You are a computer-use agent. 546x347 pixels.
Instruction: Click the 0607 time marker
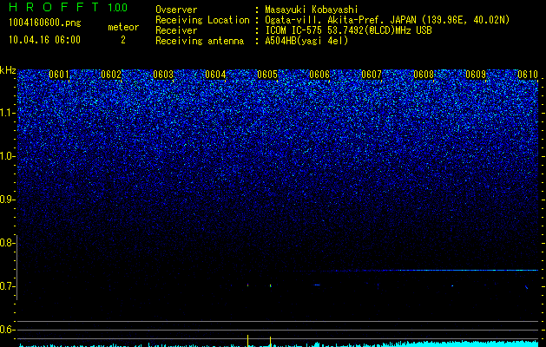tap(372, 75)
